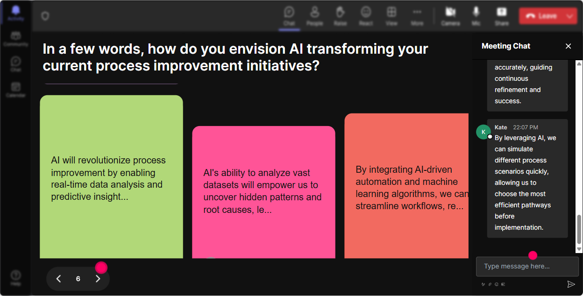Select the coral card about AI-driven automation
The height and width of the screenshot is (296, 583).
[406, 186]
